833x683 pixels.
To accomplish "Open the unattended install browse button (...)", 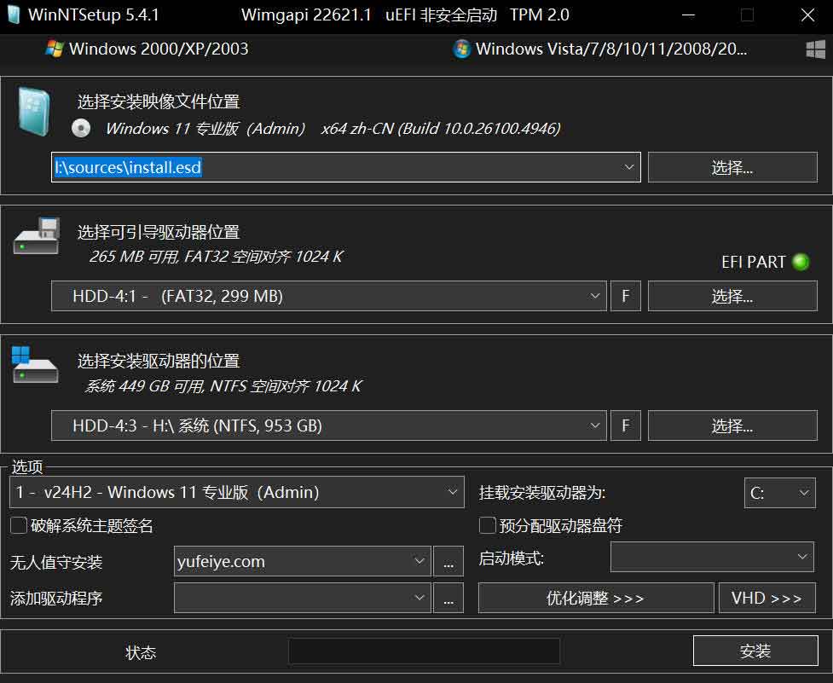I will coord(449,561).
